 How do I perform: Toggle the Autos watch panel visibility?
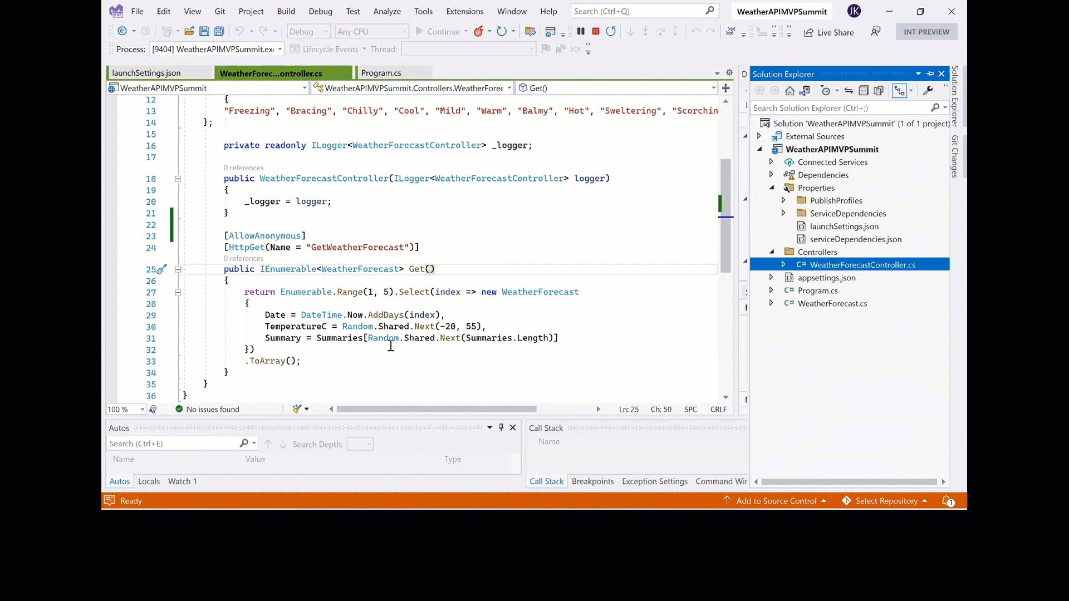pos(502,428)
